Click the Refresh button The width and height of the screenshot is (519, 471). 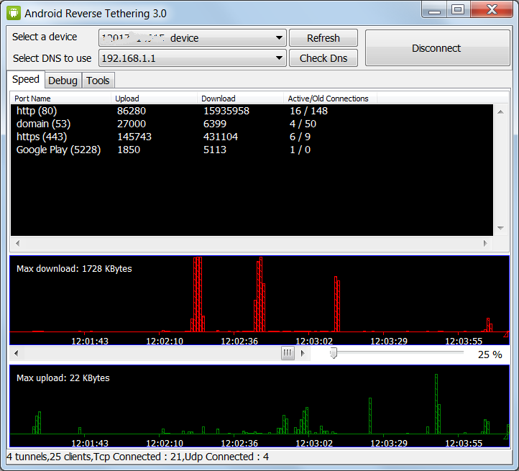pos(323,38)
